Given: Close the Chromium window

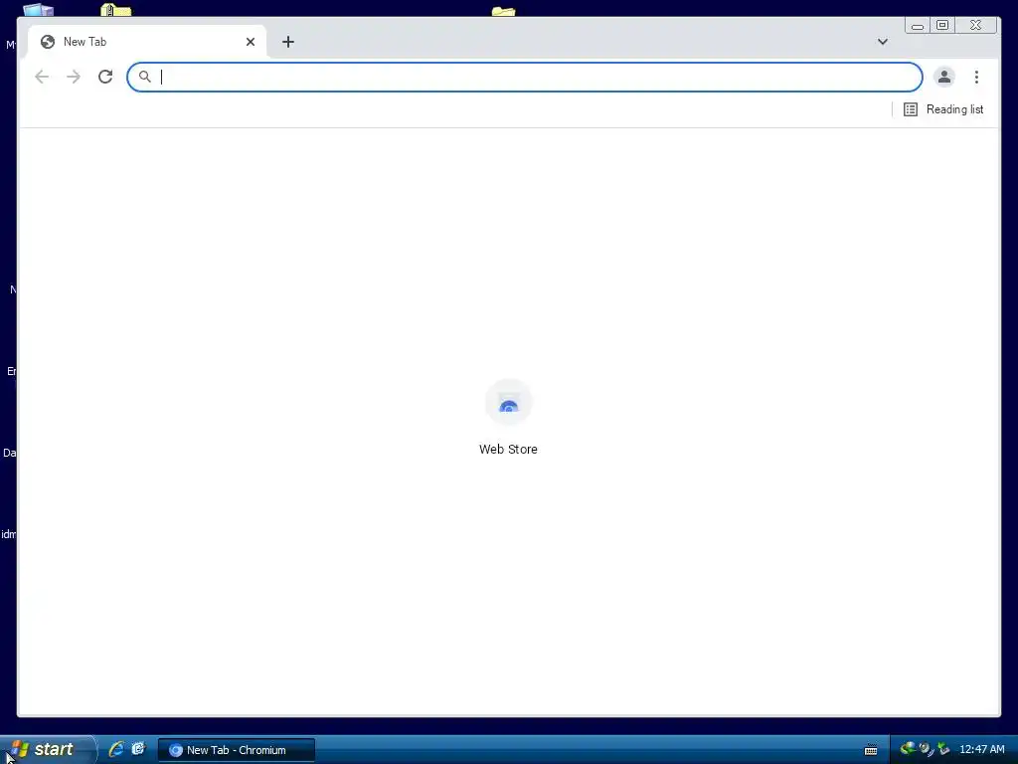Looking at the screenshot, I should tap(976, 25).
